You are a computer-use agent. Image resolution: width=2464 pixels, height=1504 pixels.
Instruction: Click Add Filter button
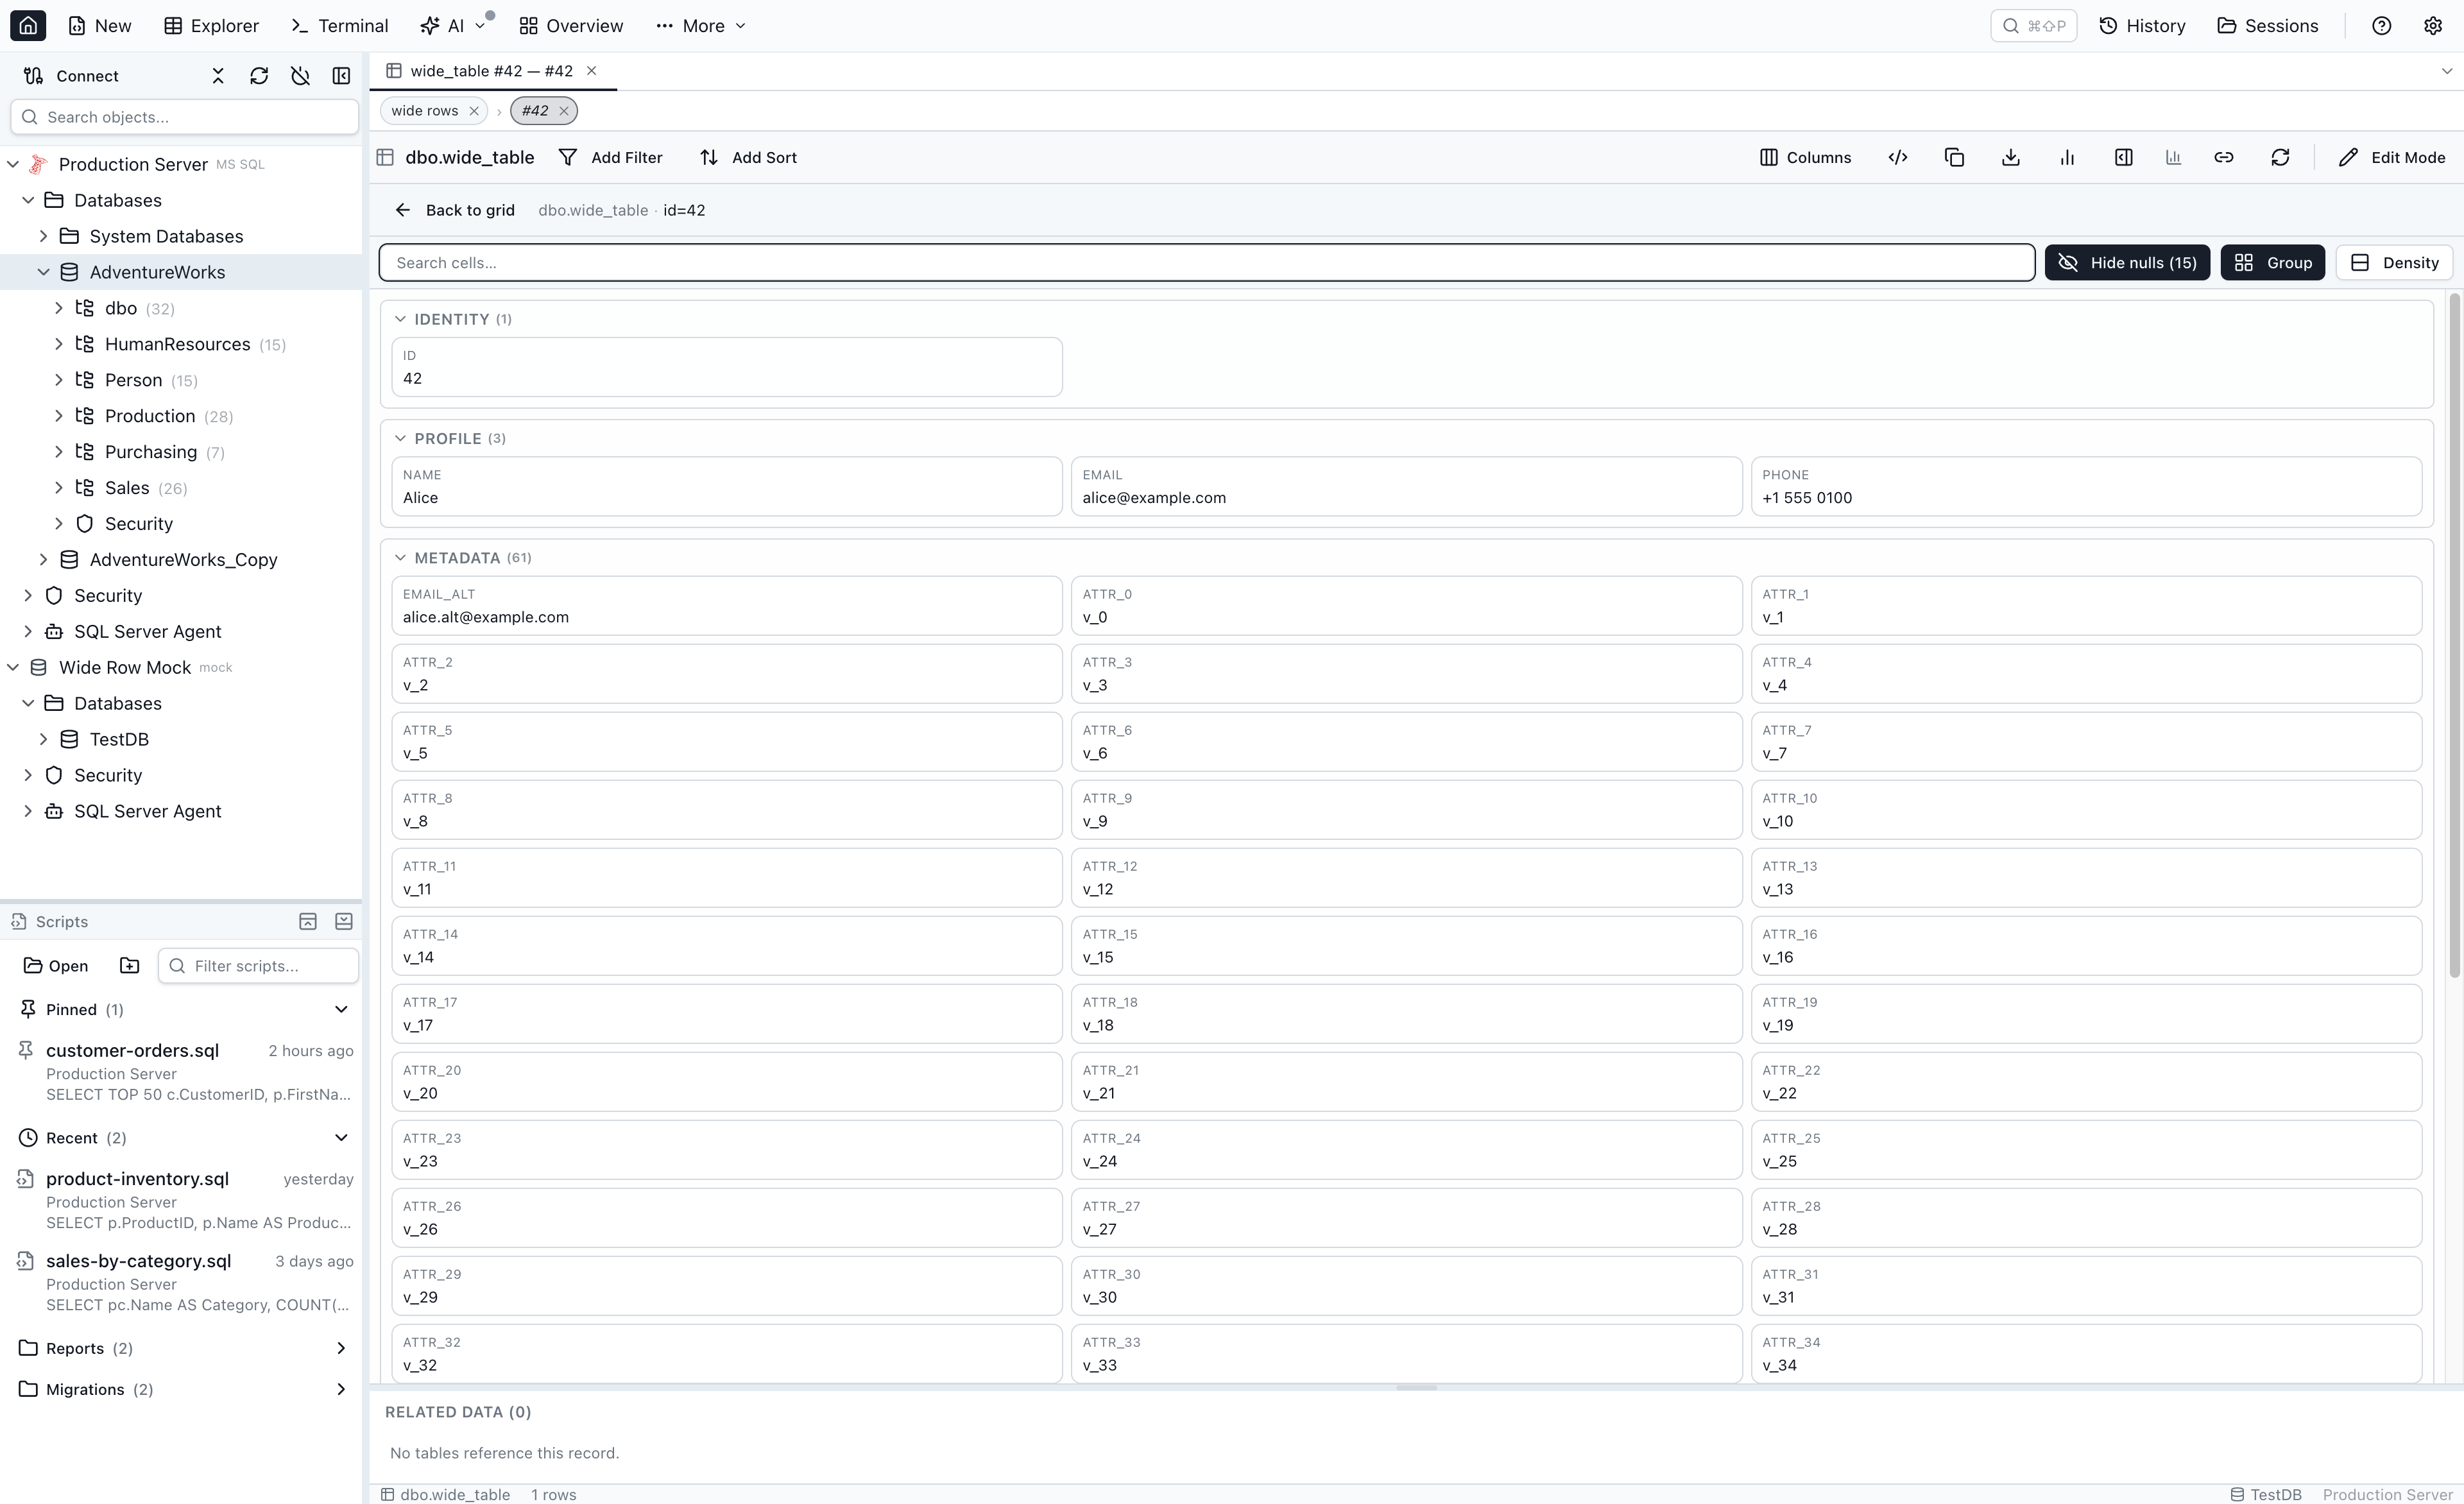point(611,157)
